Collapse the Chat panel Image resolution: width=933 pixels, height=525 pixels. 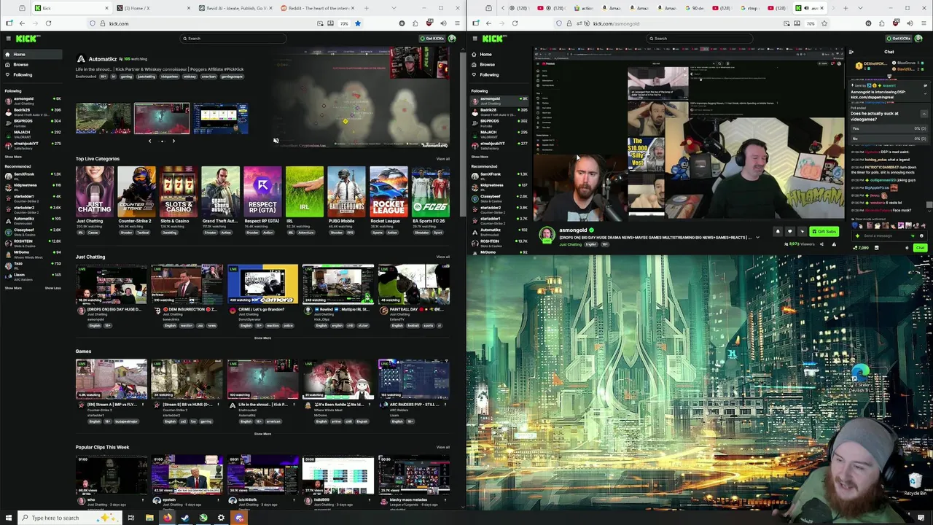point(851,52)
